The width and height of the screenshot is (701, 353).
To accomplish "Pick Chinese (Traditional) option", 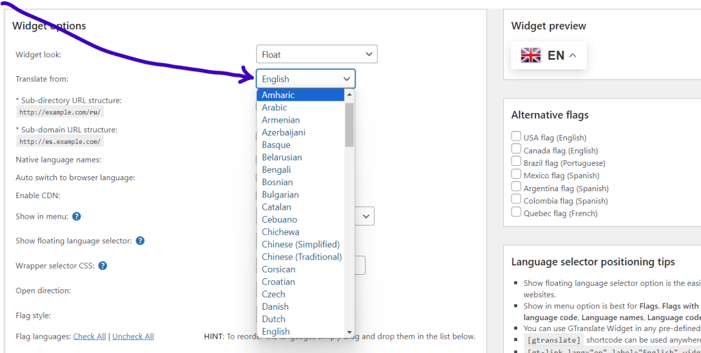I will click(x=301, y=257).
